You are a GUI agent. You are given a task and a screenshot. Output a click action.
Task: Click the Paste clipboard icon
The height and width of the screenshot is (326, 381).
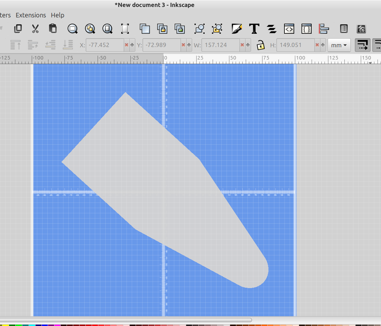[x=53, y=29]
